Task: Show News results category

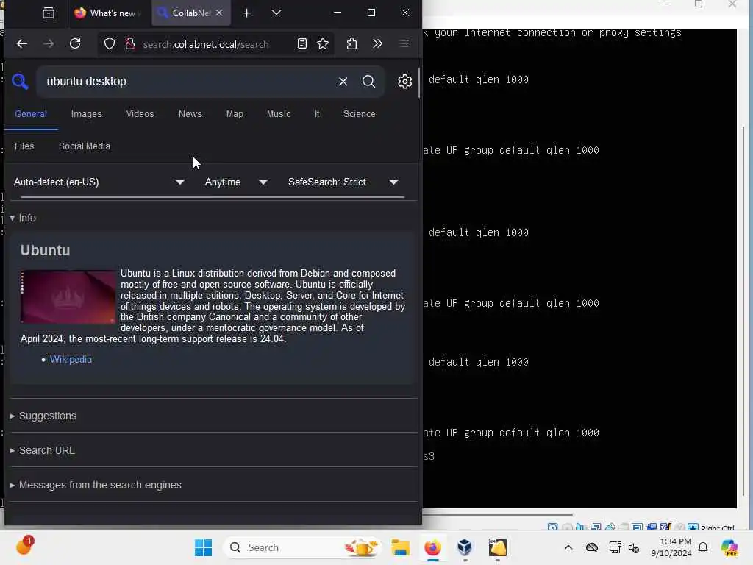Action: pyautogui.click(x=190, y=114)
